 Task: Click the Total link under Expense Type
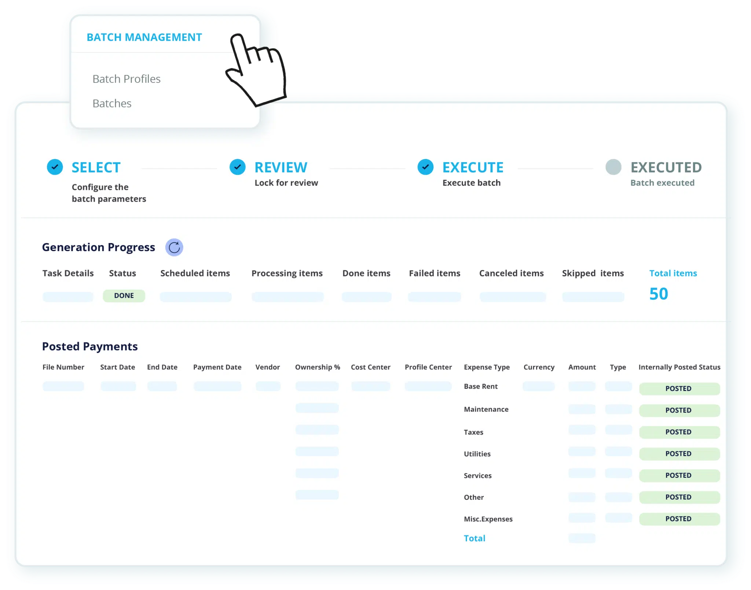coord(475,538)
